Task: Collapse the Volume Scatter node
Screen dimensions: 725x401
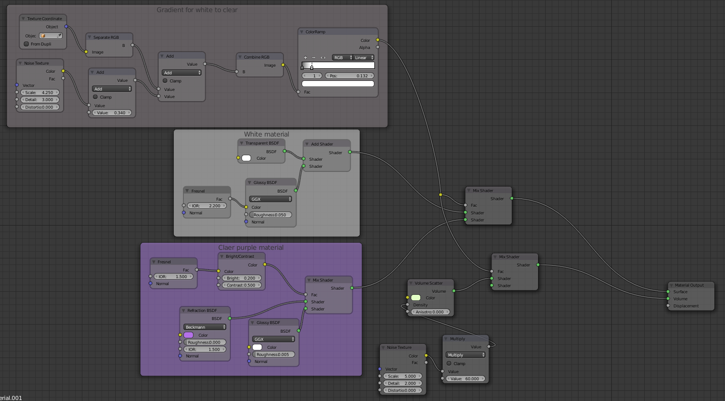Action: click(411, 283)
